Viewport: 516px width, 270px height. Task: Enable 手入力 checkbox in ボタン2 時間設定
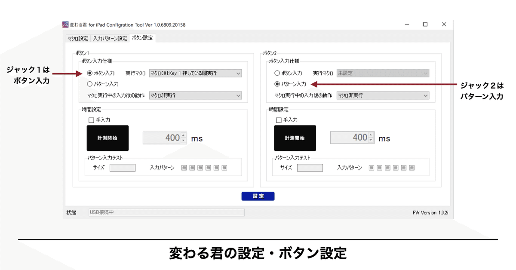[279, 120]
